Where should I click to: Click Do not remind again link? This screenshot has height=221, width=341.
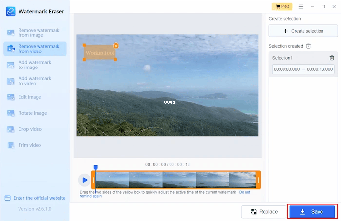(245, 192)
